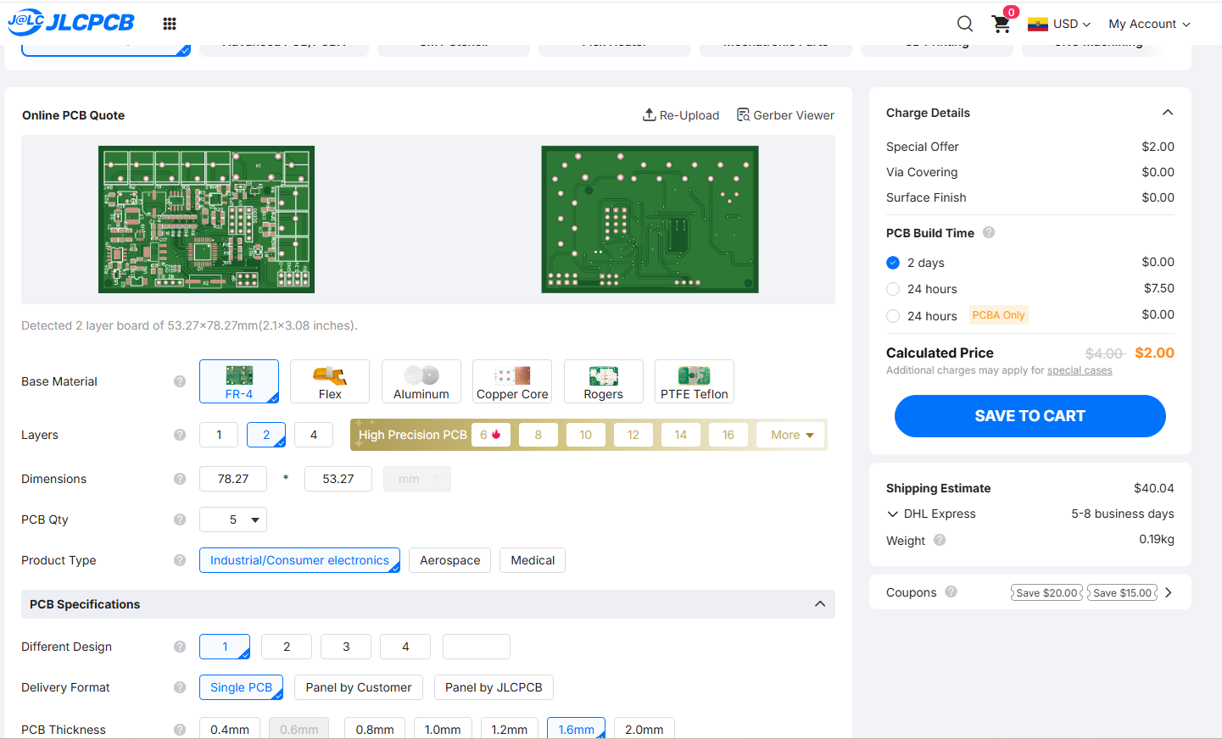Select Panel by Customer format

[x=359, y=687]
